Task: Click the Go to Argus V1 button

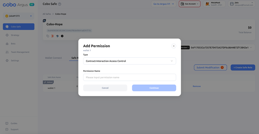Action: click(163, 4)
